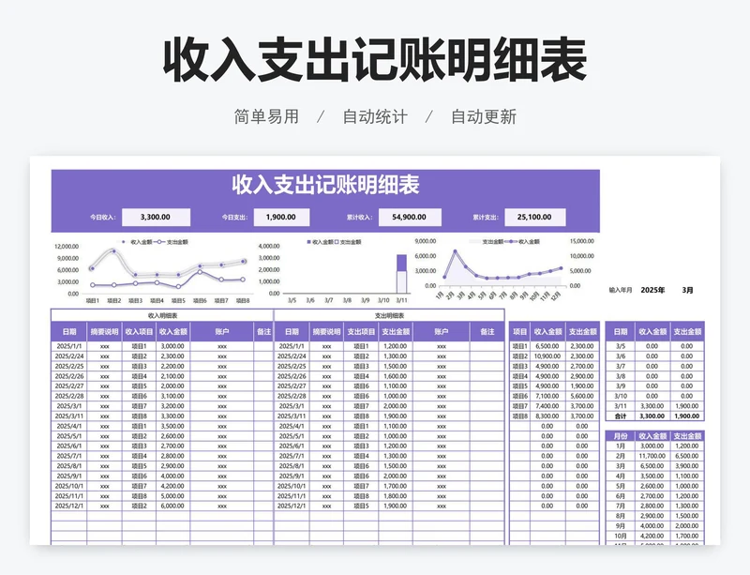The image size is (750, 575).
Task: Click 账户 header in the expense table
Action: click(x=441, y=331)
